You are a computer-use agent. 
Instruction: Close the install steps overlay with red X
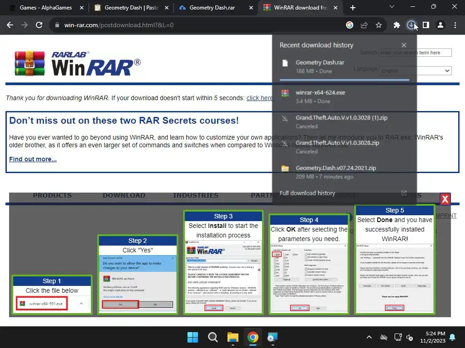(445, 199)
